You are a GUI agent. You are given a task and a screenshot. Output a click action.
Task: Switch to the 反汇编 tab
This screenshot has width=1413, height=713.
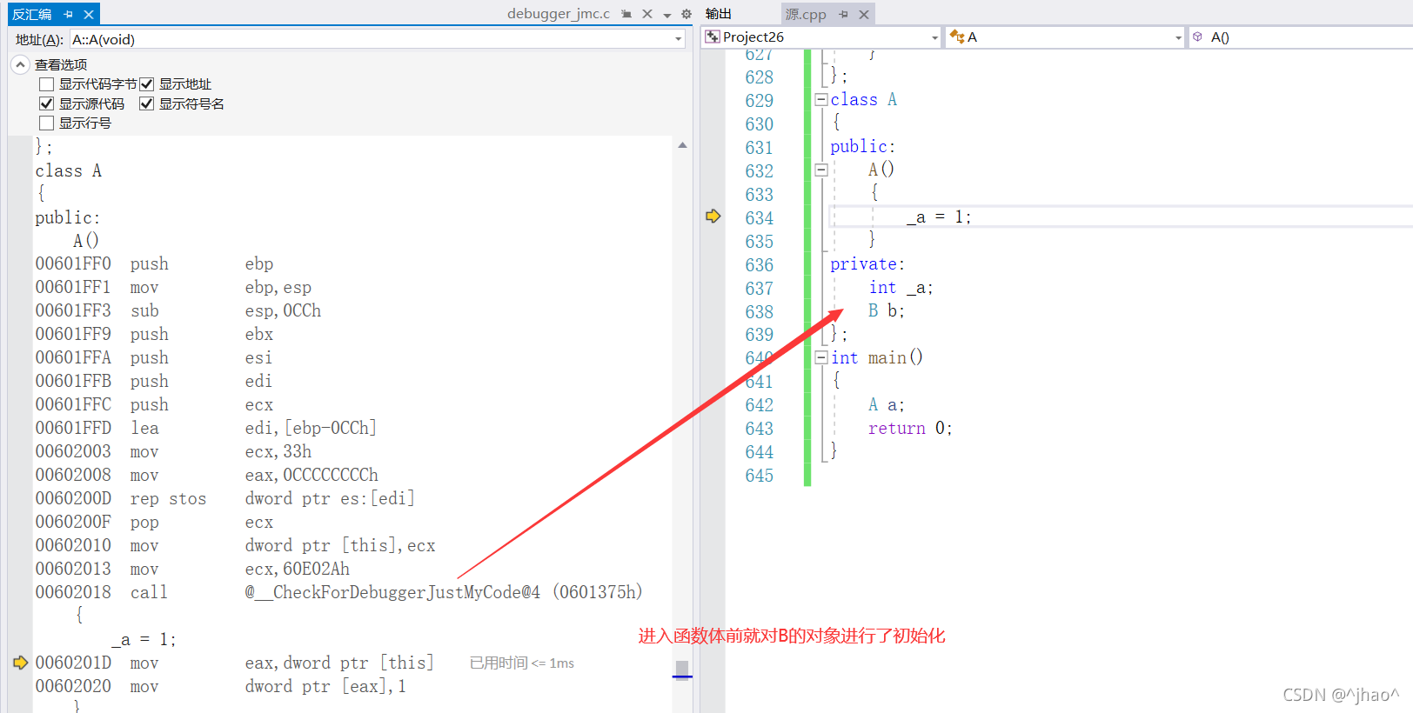(32, 15)
